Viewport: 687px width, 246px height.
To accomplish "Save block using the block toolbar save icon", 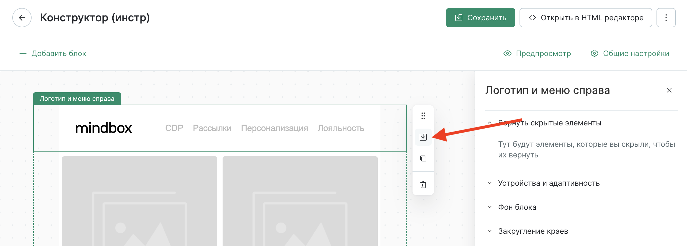I will (x=423, y=137).
